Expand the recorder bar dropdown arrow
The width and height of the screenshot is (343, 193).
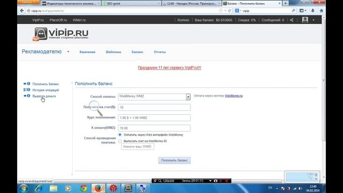click(x=210, y=181)
